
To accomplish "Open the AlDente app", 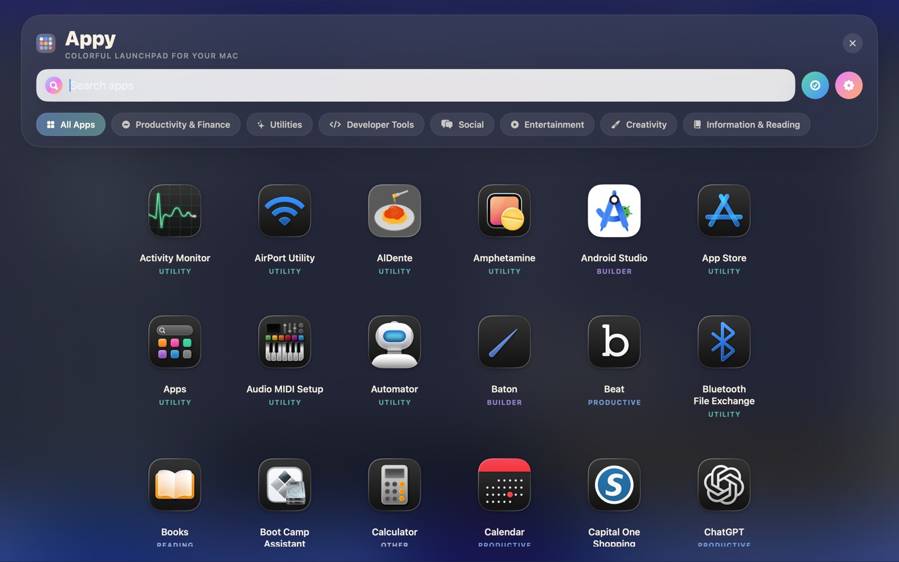I will (394, 211).
